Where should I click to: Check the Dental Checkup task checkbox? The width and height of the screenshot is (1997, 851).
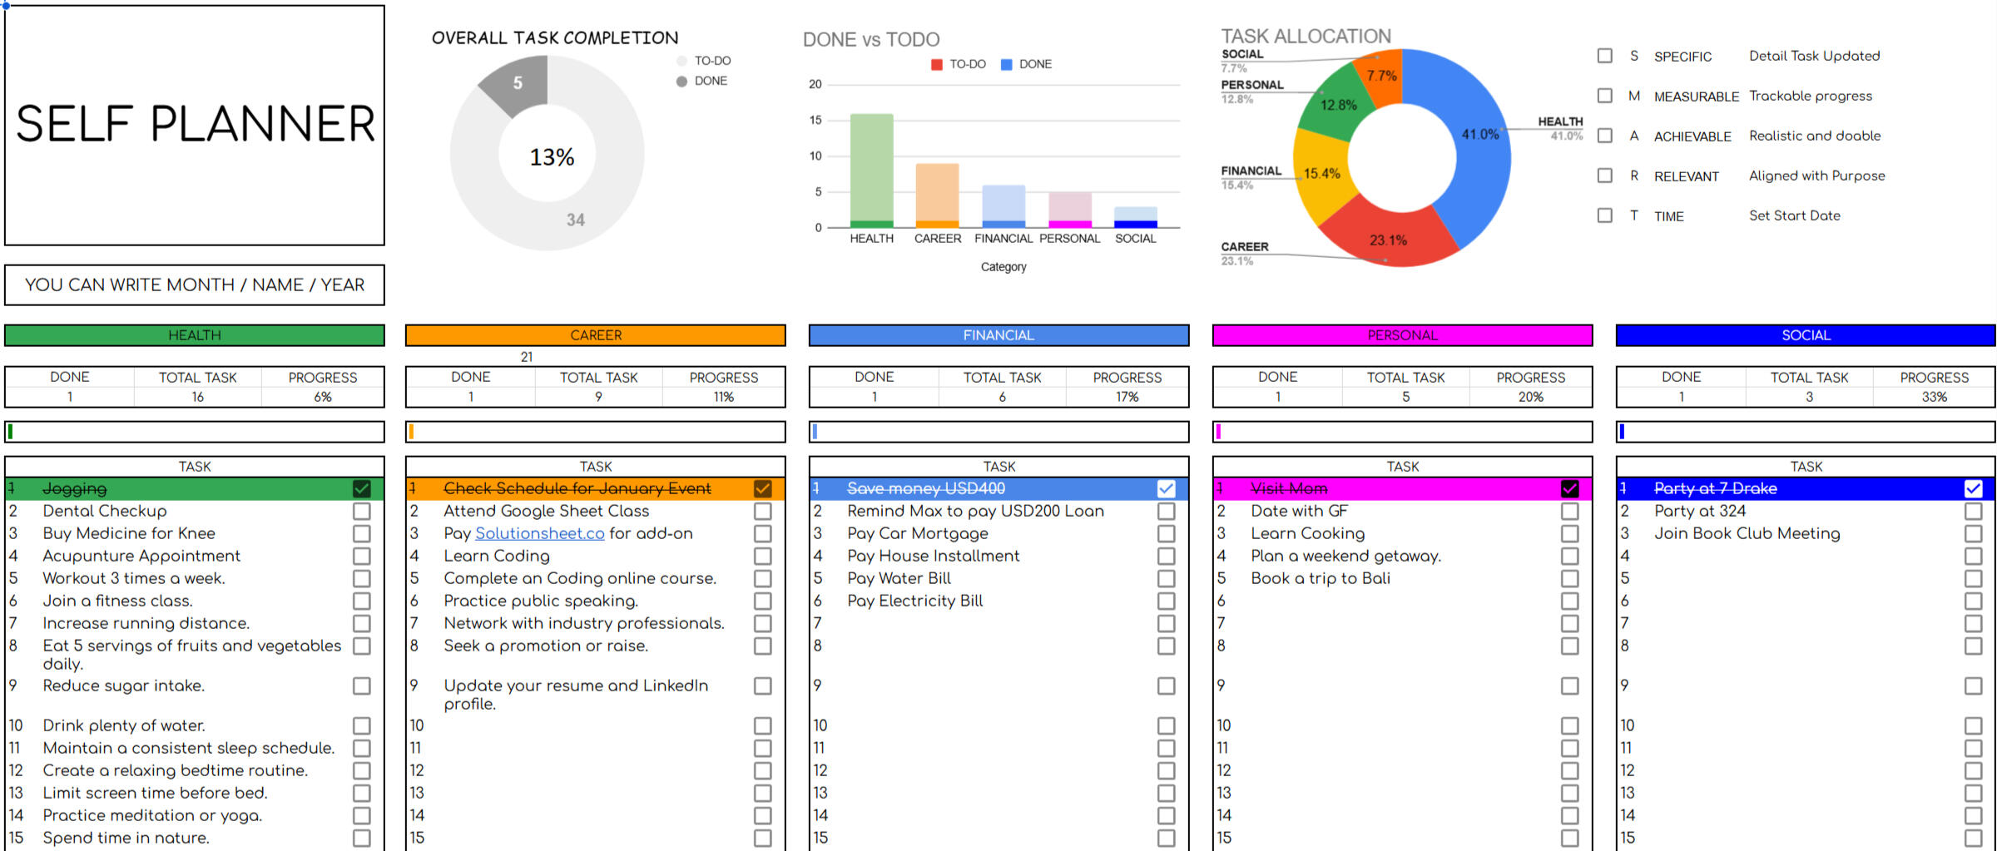pyautogui.click(x=361, y=511)
